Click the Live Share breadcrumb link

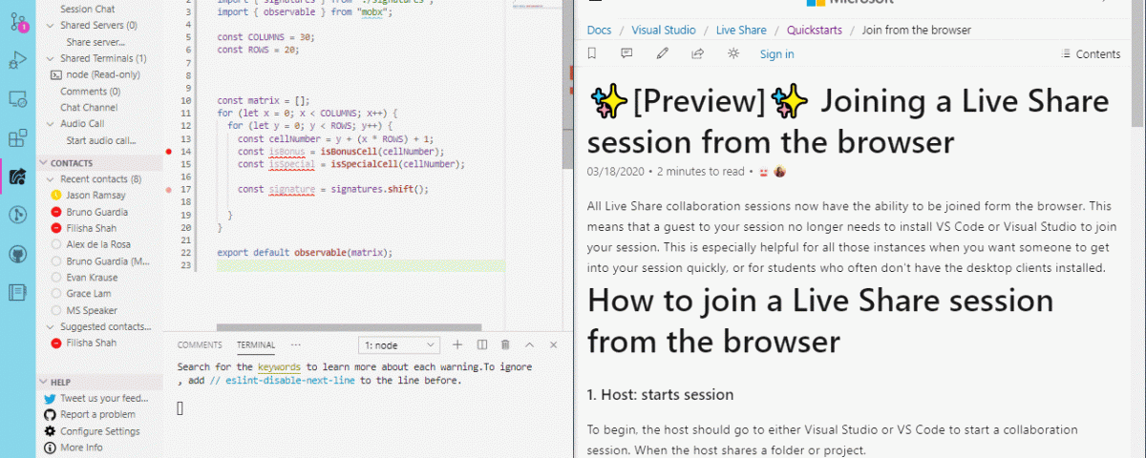tap(741, 31)
